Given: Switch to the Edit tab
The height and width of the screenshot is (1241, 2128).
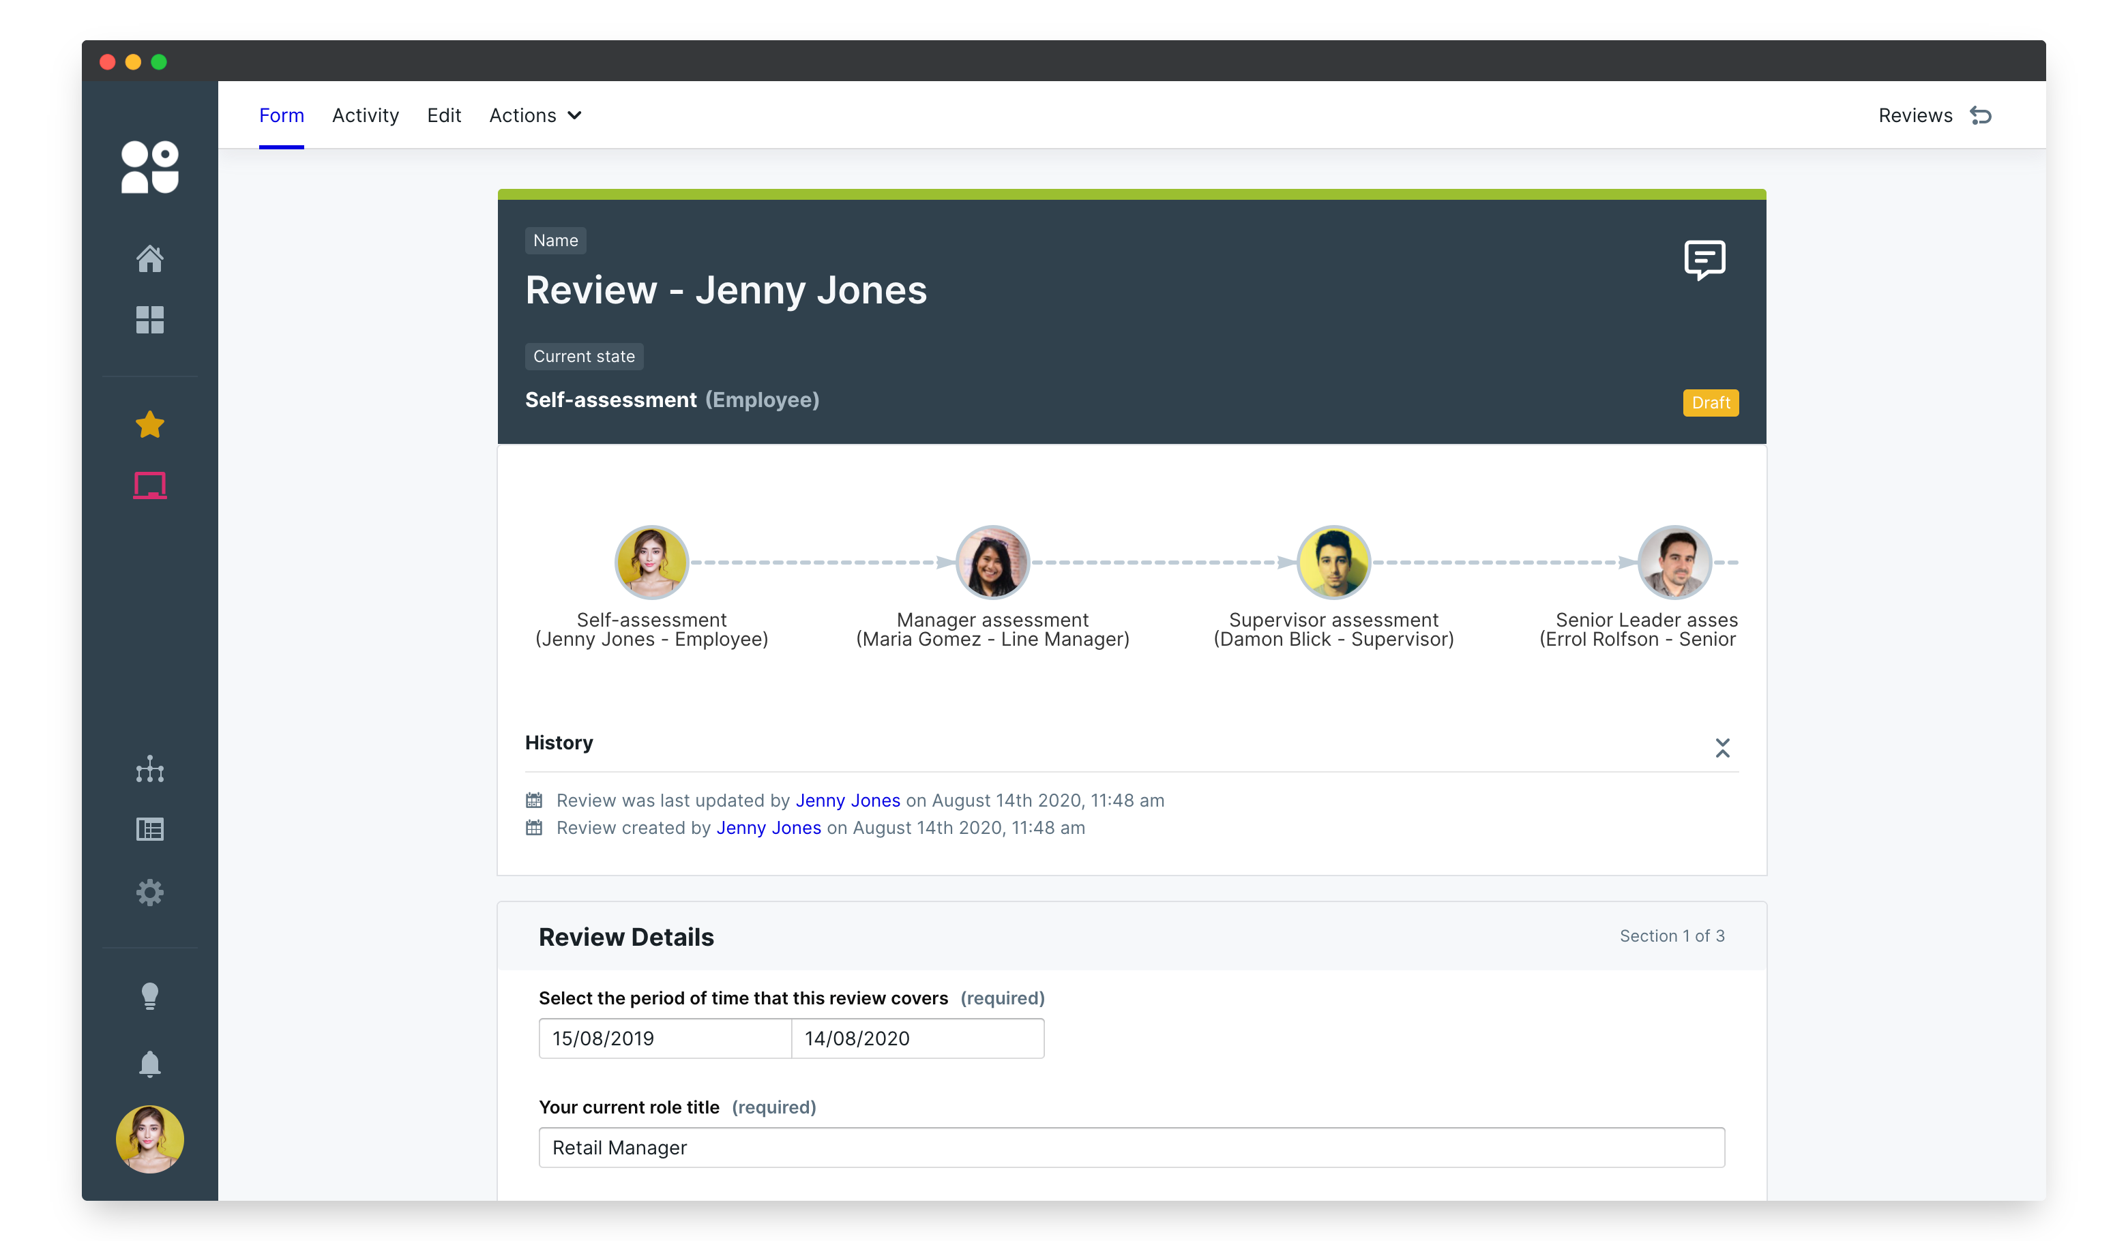Looking at the screenshot, I should coord(443,116).
